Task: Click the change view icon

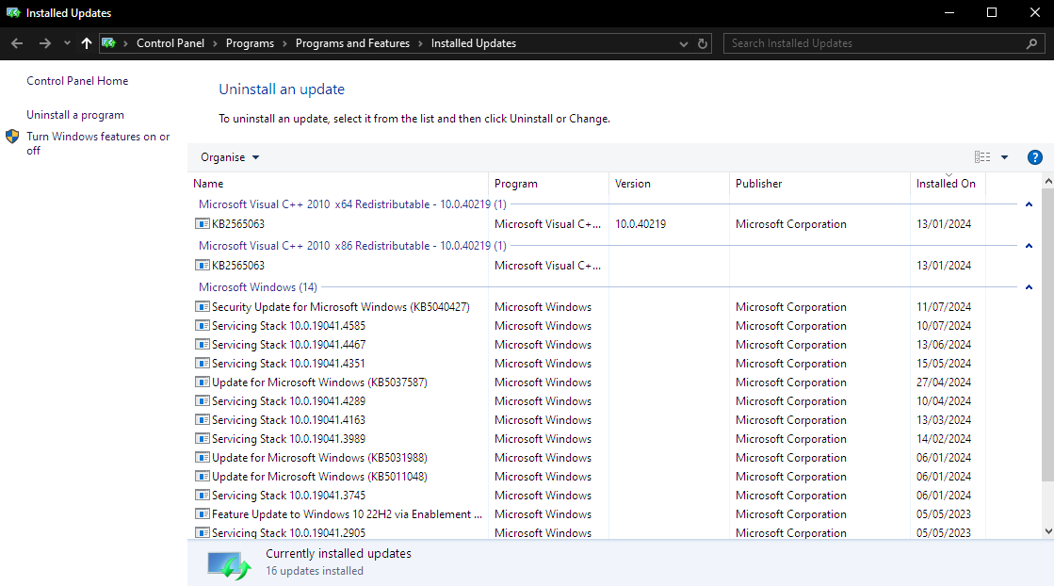Action: pyautogui.click(x=982, y=157)
